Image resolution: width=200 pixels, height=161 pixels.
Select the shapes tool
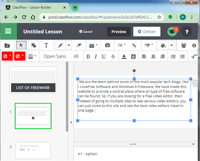34,45
